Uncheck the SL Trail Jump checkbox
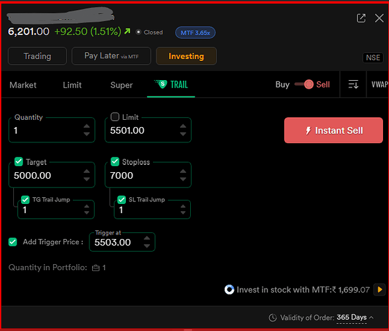The image size is (389, 331). (121, 199)
